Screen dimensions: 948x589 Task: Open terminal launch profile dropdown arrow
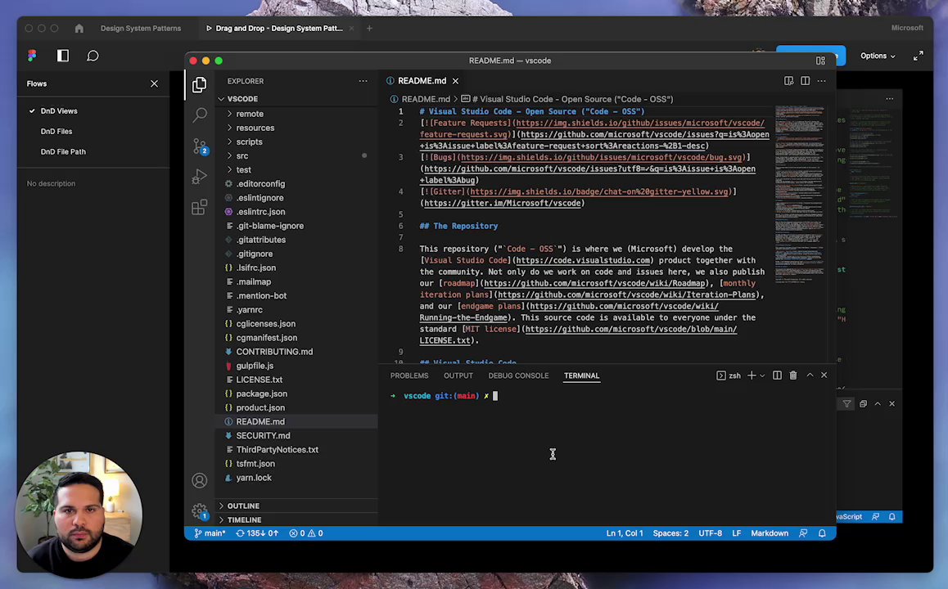[x=762, y=375]
